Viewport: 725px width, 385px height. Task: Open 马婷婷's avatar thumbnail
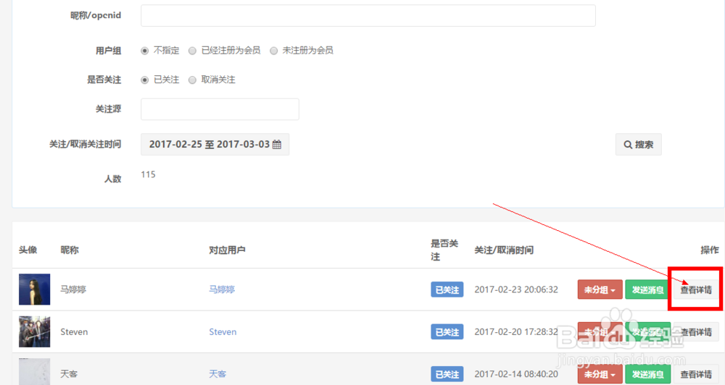click(34, 289)
